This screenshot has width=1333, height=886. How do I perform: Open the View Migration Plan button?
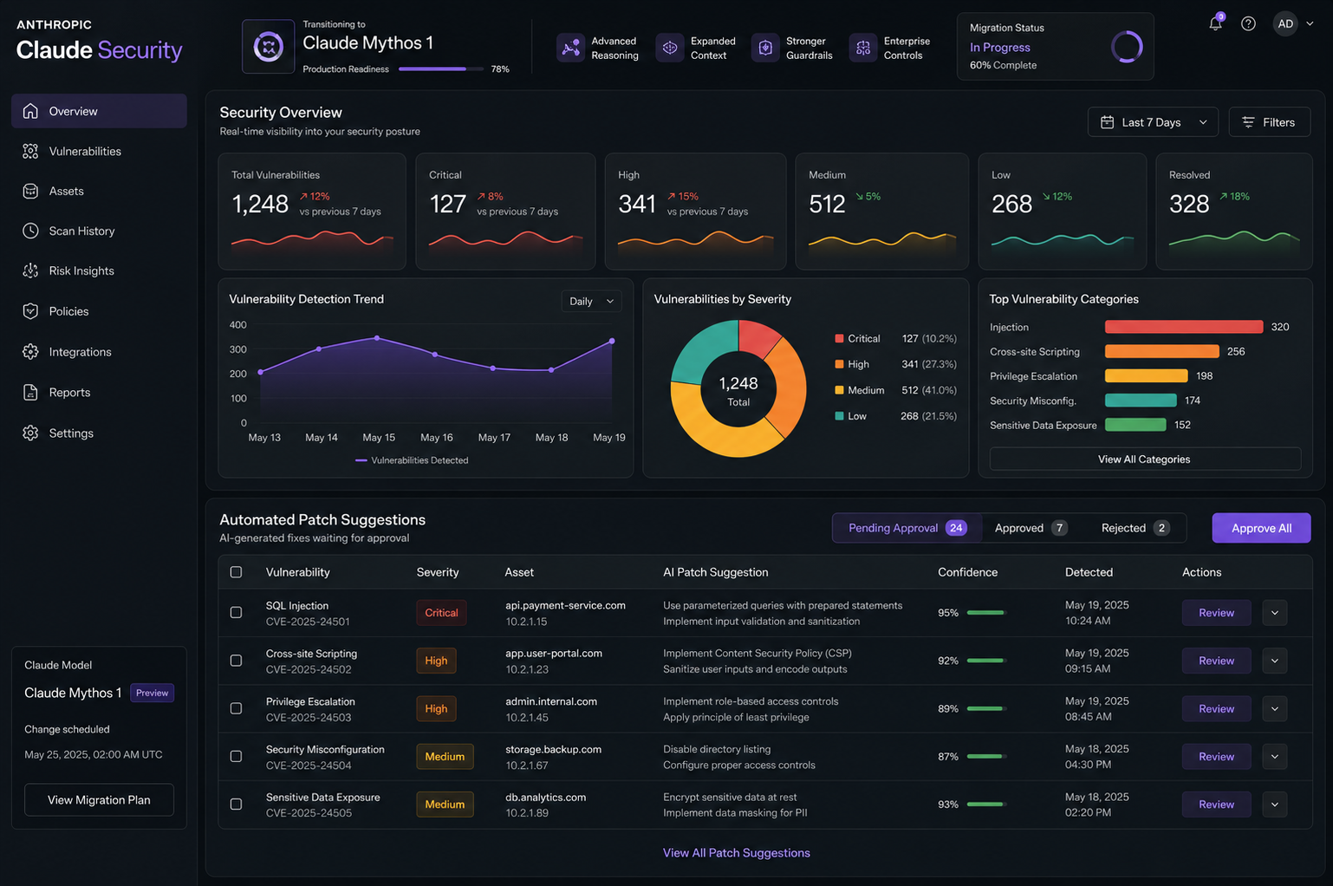click(99, 800)
